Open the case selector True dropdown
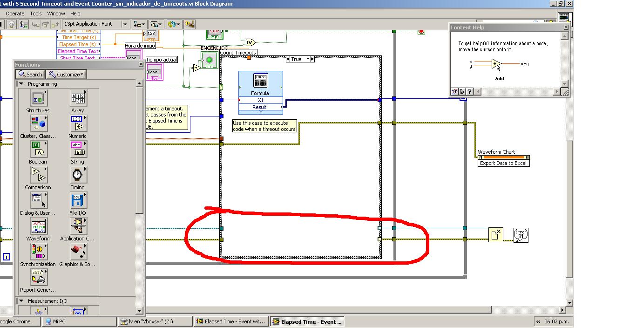636x328 pixels. [300, 59]
